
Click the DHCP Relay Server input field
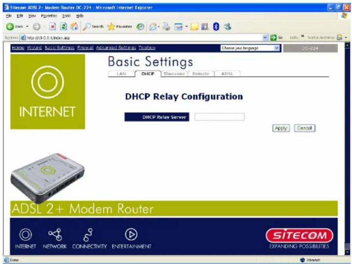pos(220,117)
